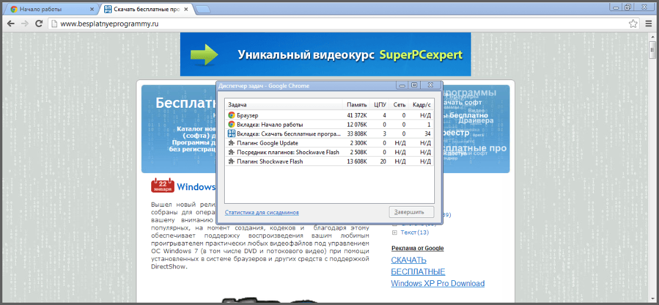Switch to the 'Начало работы' tab
Viewport: 659px width, 305px height.
[x=52, y=9]
